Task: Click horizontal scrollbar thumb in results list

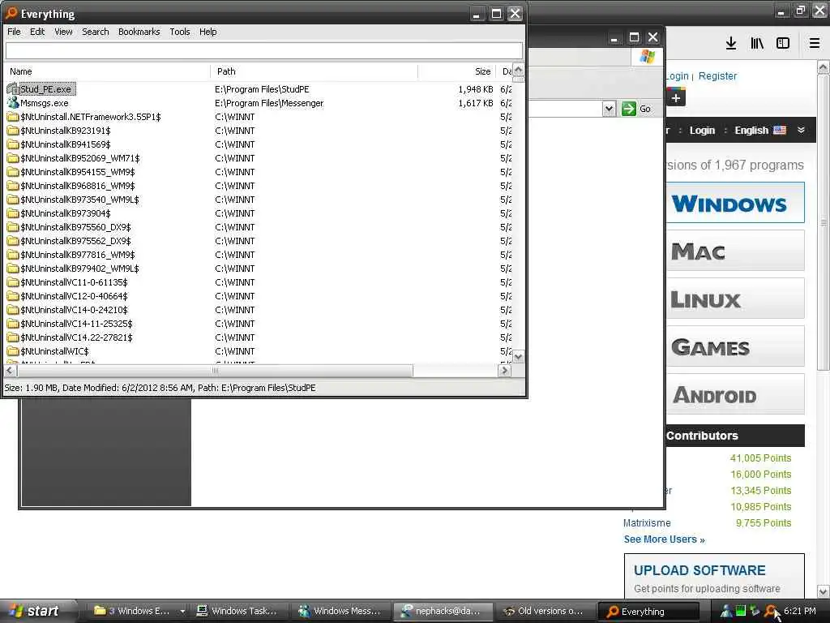Action: click(x=214, y=370)
